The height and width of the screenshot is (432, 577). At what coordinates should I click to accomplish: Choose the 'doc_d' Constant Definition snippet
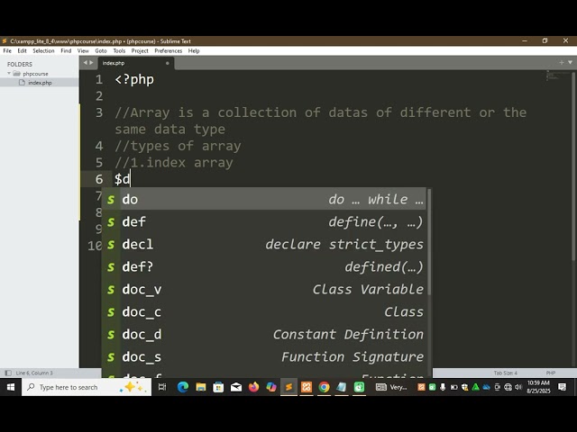264,334
